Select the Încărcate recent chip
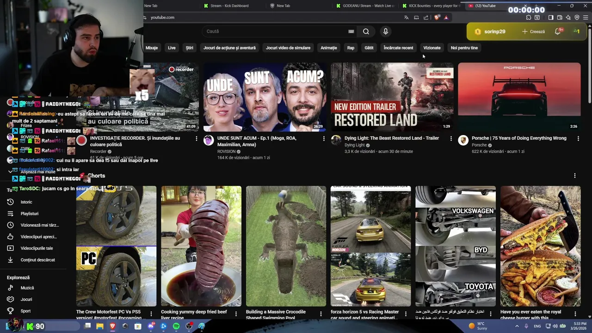This screenshot has width=592, height=333. (398, 48)
